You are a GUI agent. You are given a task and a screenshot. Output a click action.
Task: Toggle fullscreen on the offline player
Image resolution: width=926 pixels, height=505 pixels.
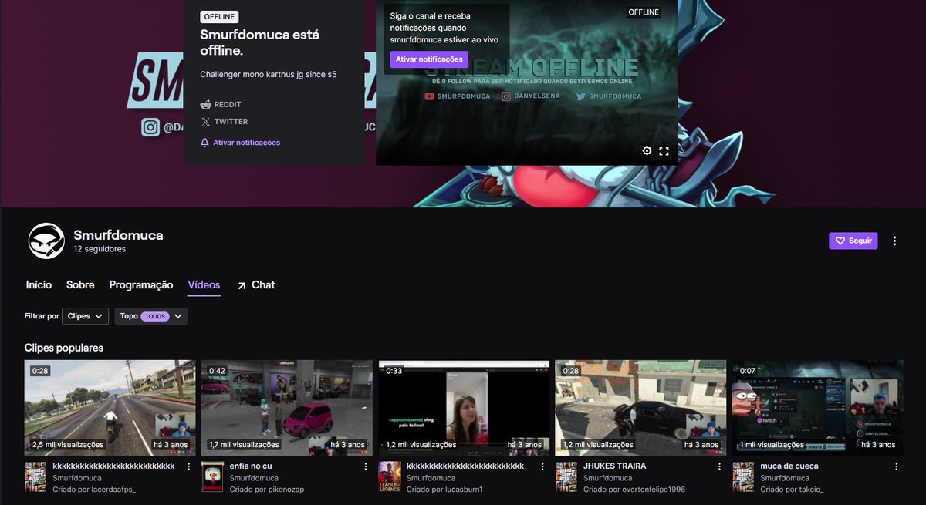664,151
